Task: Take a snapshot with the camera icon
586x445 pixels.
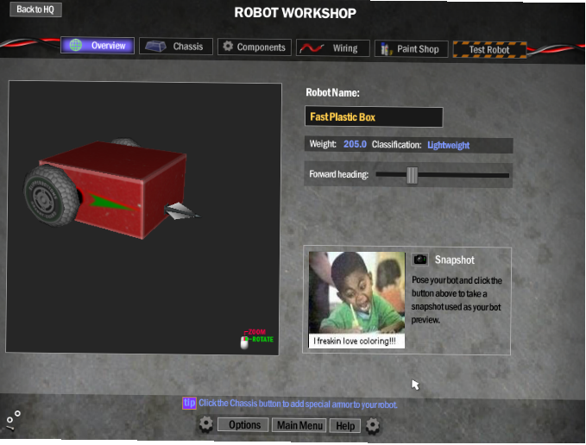Action: (420, 260)
